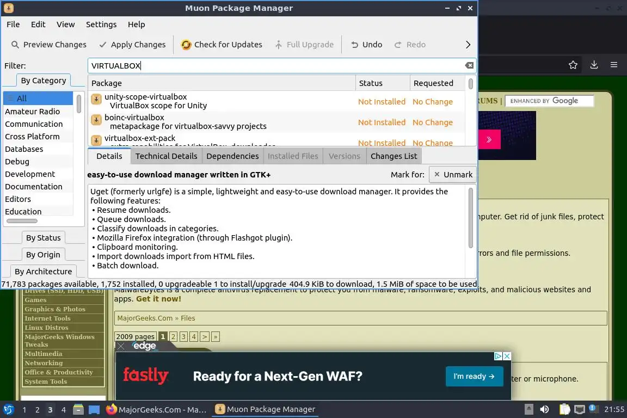
Task: Sort by the Requested column header
Action: coord(438,83)
